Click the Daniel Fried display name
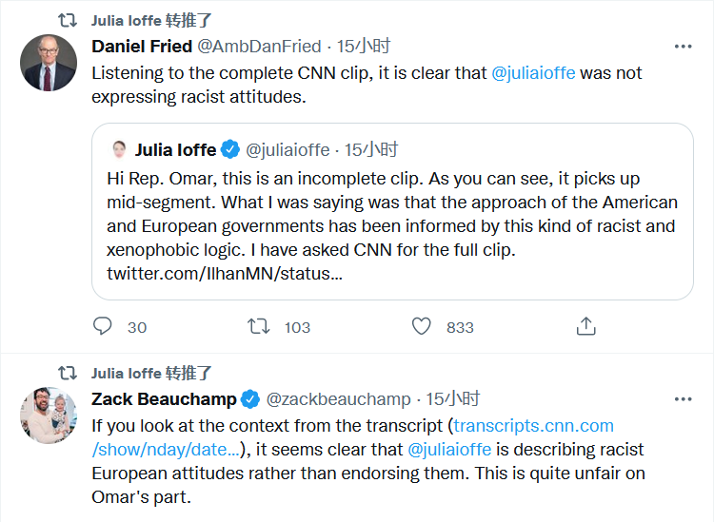The width and height of the screenshot is (714, 522). pyautogui.click(x=142, y=46)
